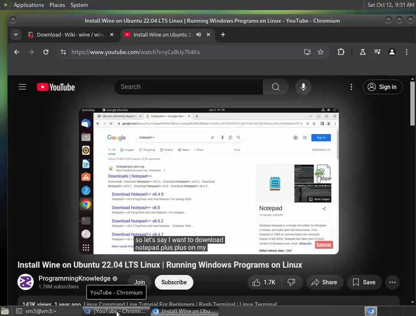Close the Download Wiki wine tab
416x316 pixels.
112,35
